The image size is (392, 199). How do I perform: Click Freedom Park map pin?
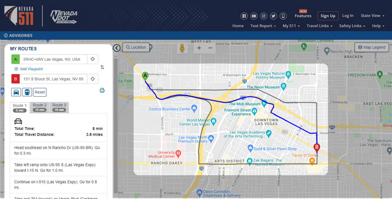(x=380, y=74)
